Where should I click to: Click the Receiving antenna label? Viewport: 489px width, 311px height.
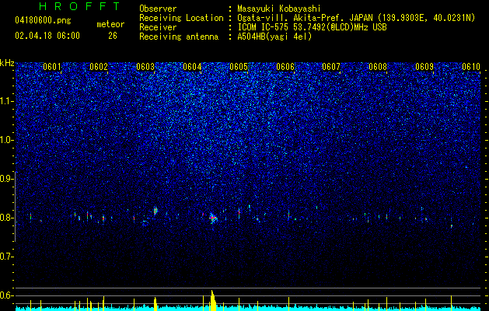pos(179,37)
